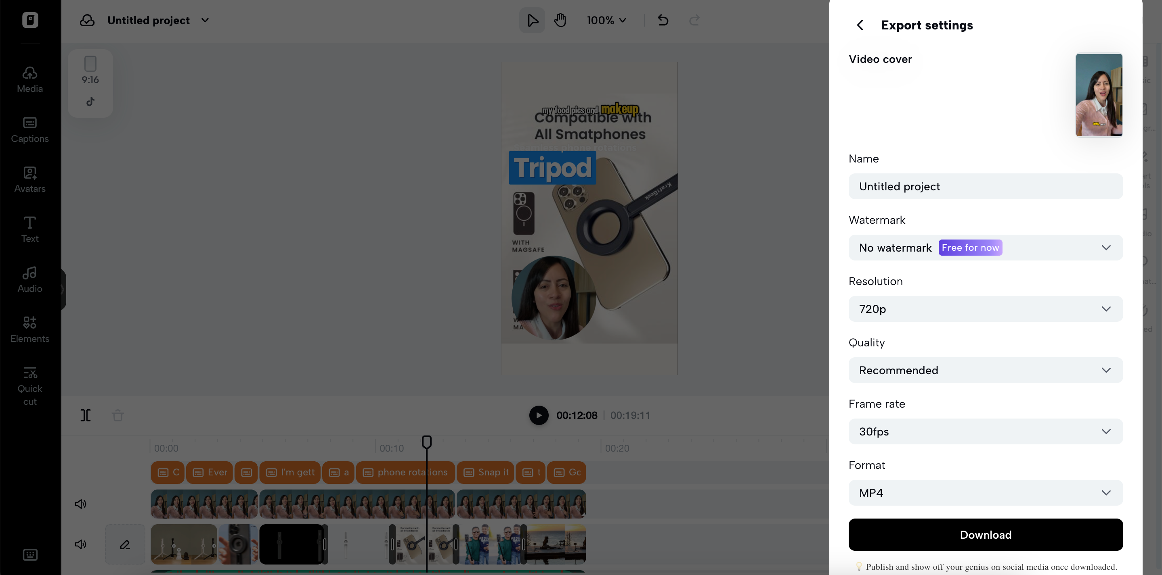Select the hand pan tool
1162x575 pixels.
tap(560, 20)
